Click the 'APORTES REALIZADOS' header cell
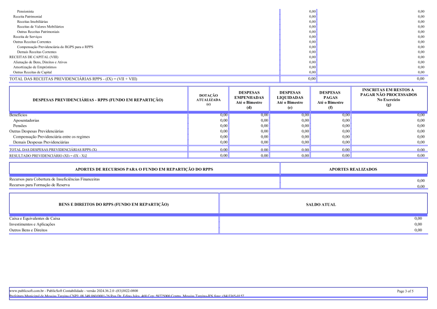The width and height of the screenshot is (437, 309). pyautogui.click(x=353, y=169)
